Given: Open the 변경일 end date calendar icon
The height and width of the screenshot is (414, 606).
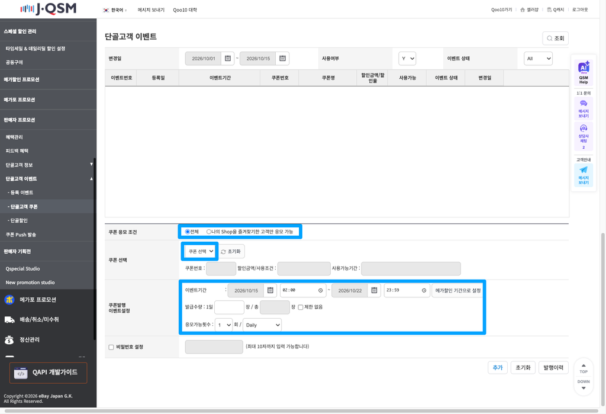Looking at the screenshot, I should [282, 59].
